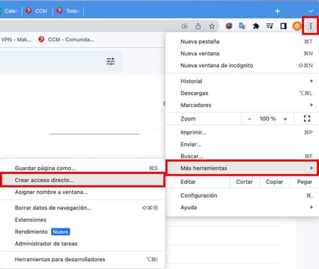Click the media control playlist icon

pyautogui.click(x=269, y=26)
